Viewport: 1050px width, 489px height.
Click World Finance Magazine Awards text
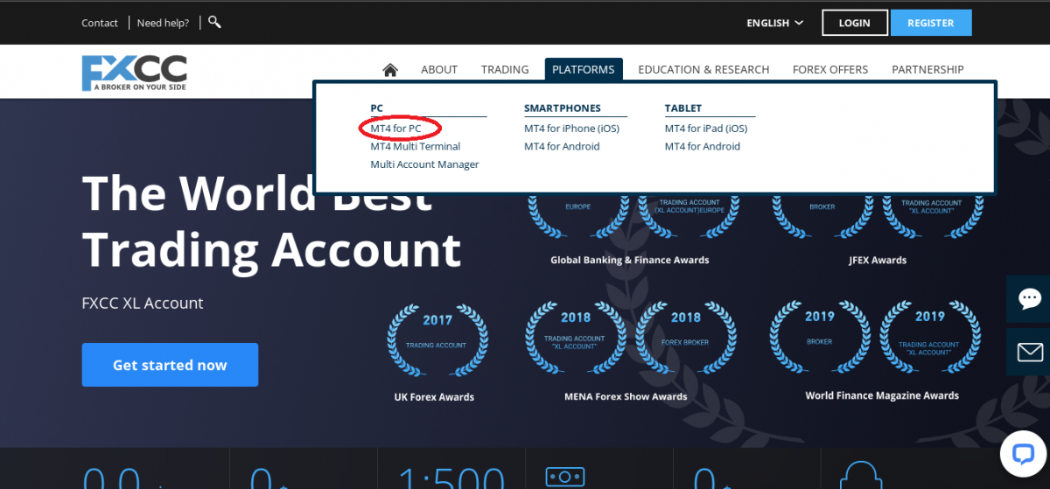coord(882,395)
